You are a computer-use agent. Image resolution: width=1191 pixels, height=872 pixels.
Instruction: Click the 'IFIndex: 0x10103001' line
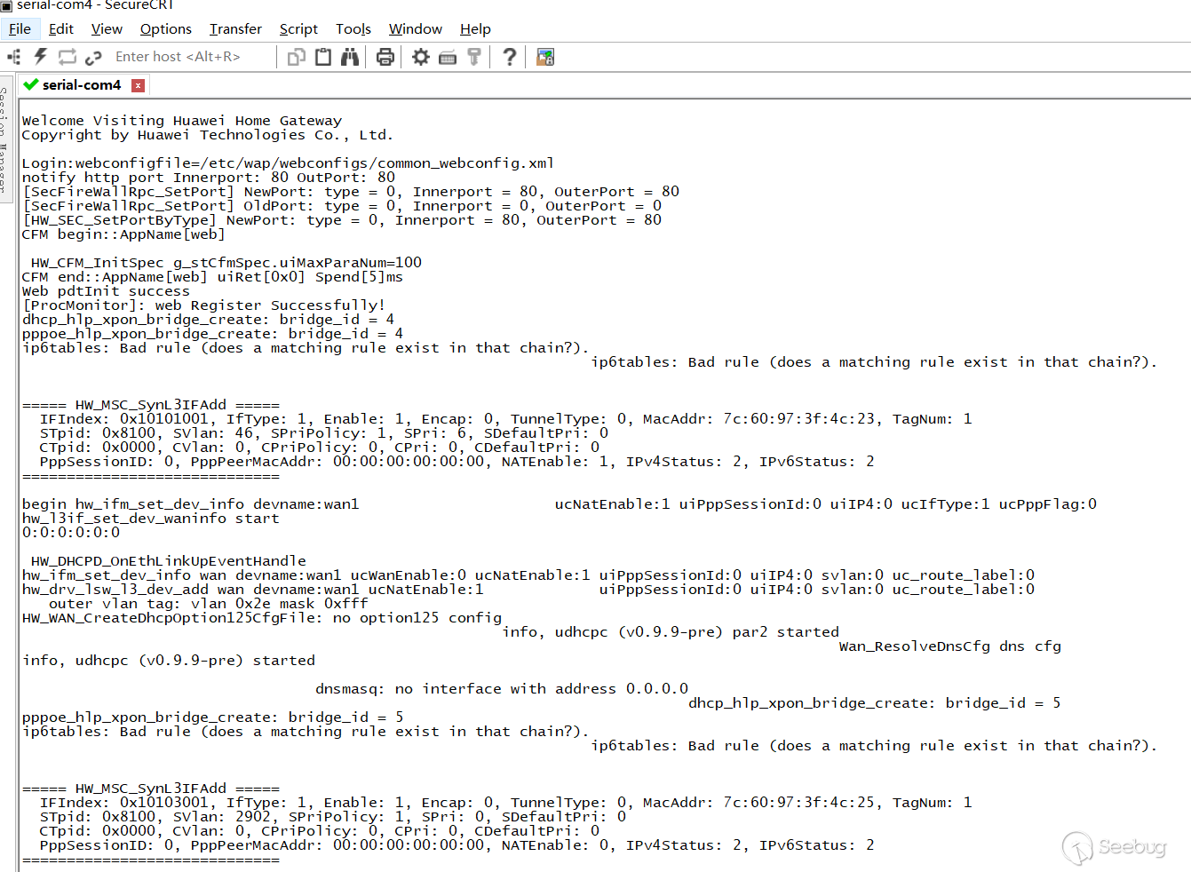pos(506,803)
